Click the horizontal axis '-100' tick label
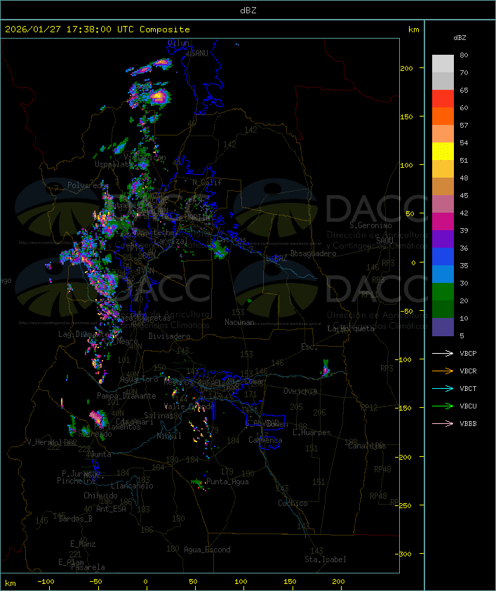Screen dimensions: 496x591 click(x=46, y=582)
